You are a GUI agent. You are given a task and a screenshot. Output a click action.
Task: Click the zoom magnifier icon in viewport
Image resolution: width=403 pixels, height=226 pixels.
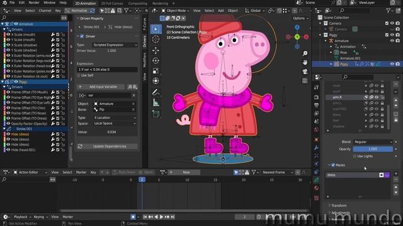[305, 53]
